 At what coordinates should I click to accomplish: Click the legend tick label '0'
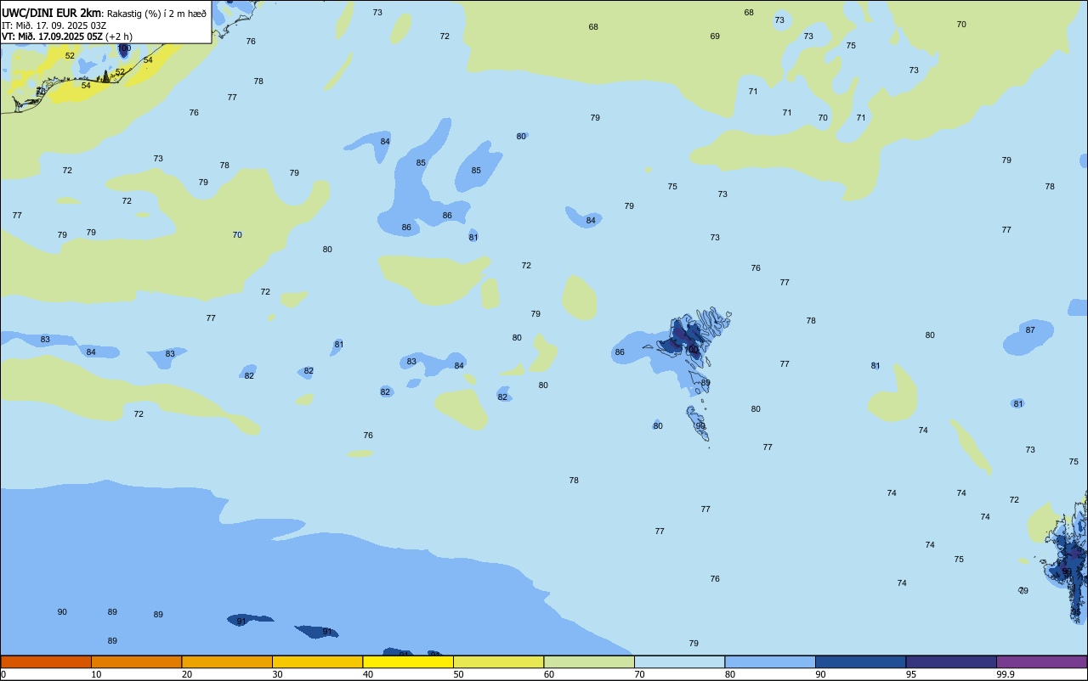[x=3, y=674]
